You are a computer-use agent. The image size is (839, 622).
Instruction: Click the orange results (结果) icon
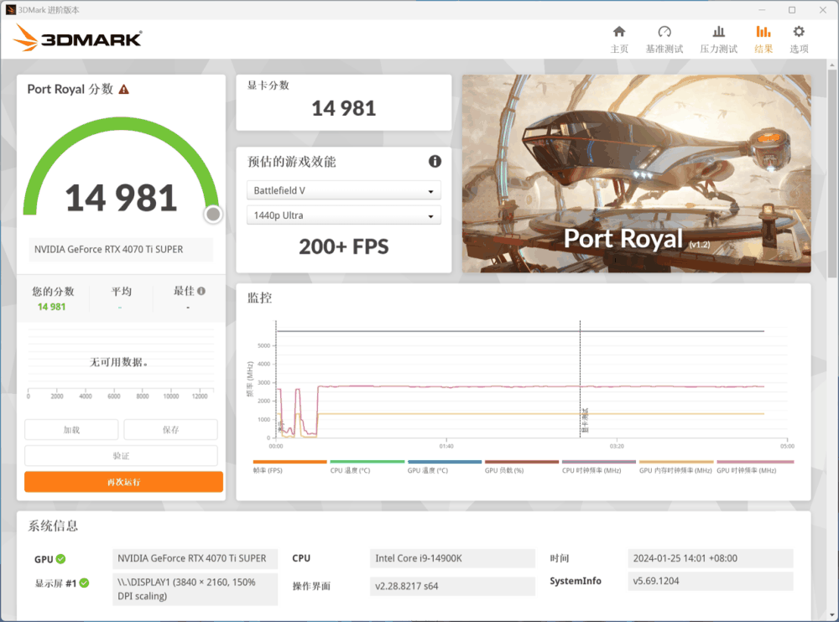763,39
